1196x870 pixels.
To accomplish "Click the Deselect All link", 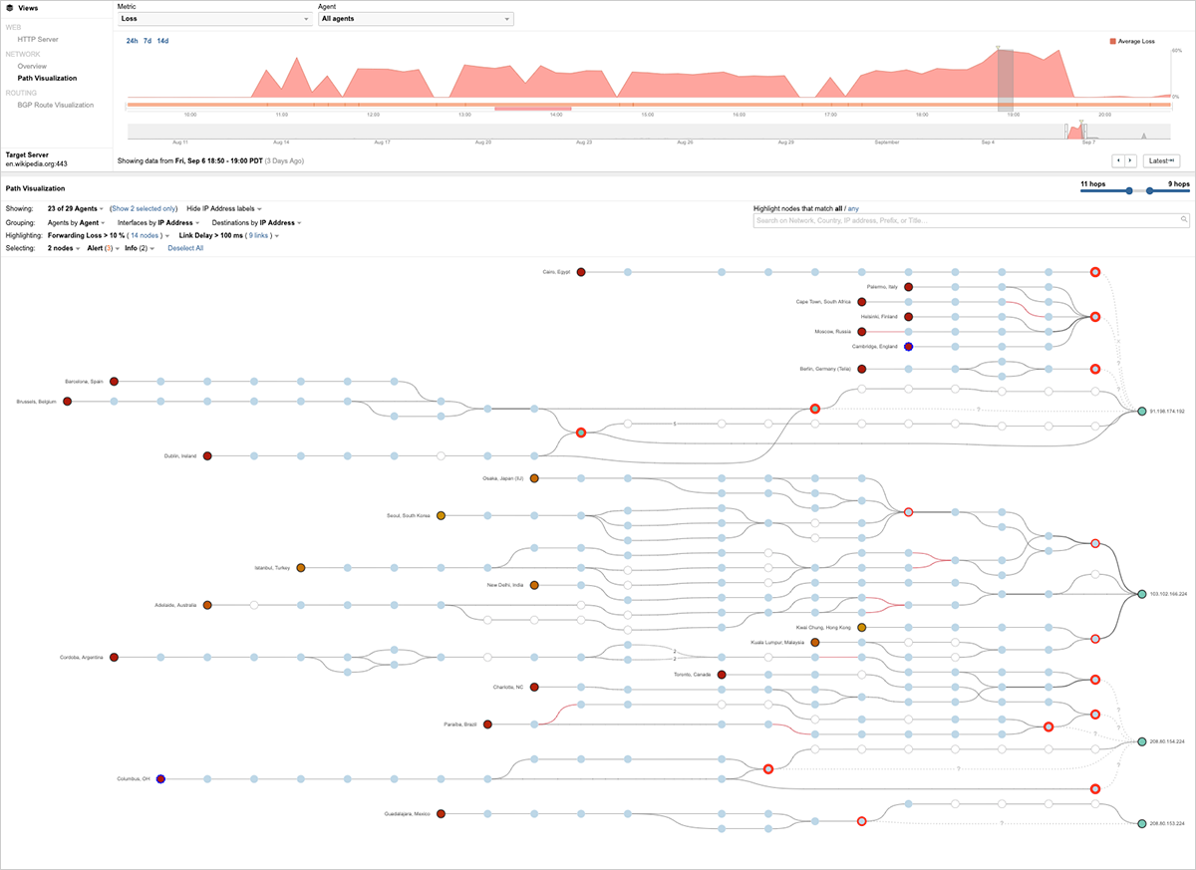I will point(185,248).
